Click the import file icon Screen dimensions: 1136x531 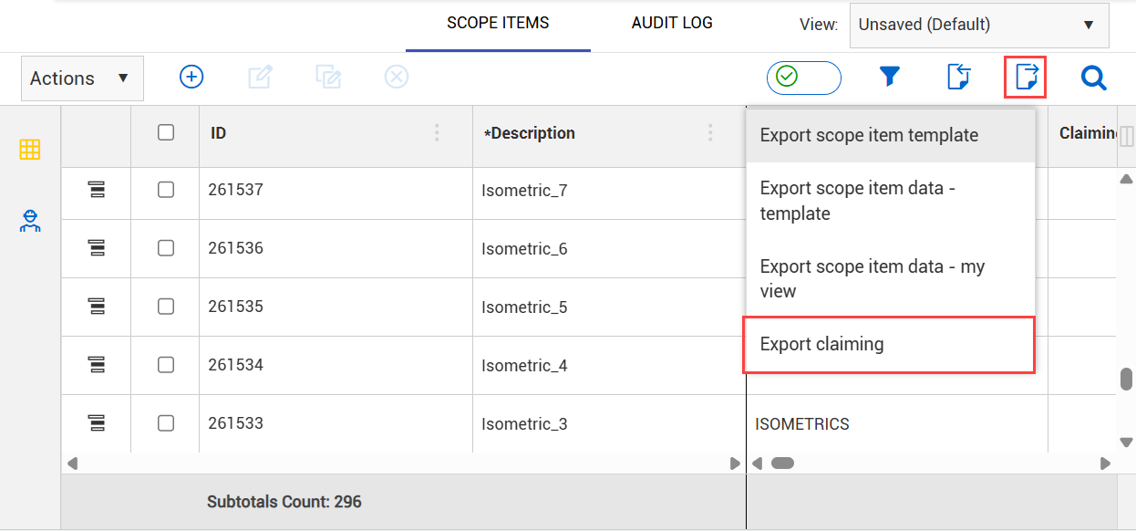click(958, 78)
